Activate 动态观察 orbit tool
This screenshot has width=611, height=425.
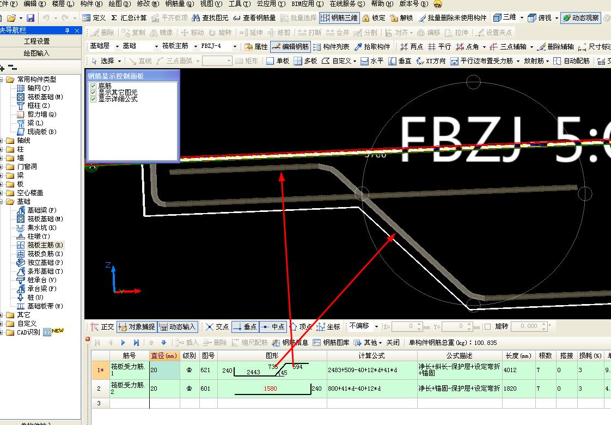coord(581,18)
